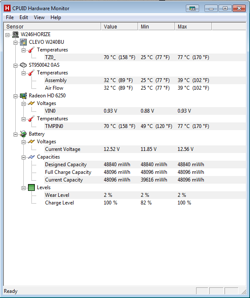Click the Battery label

coord(37,134)
